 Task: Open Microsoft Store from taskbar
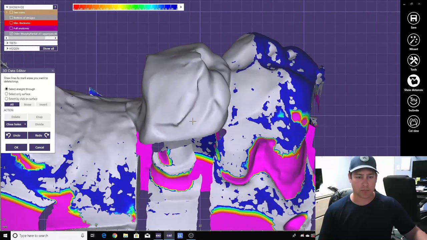136,236
